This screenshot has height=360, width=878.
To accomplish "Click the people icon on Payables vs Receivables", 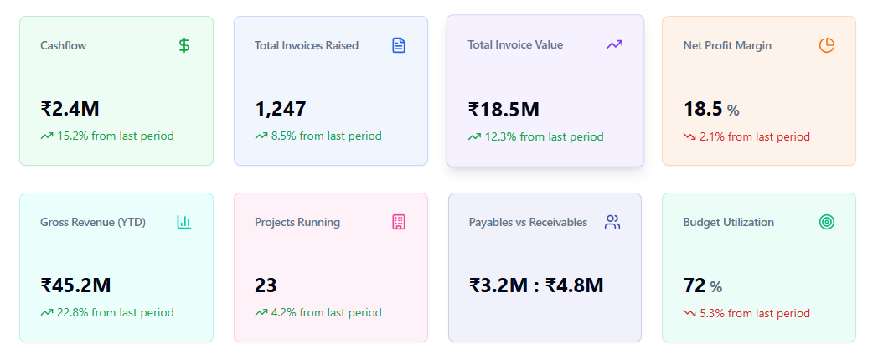I will pos(612,222).
